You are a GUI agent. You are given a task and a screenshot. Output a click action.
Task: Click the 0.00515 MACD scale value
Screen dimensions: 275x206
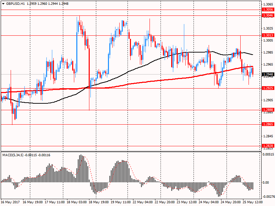pos(268,154)
